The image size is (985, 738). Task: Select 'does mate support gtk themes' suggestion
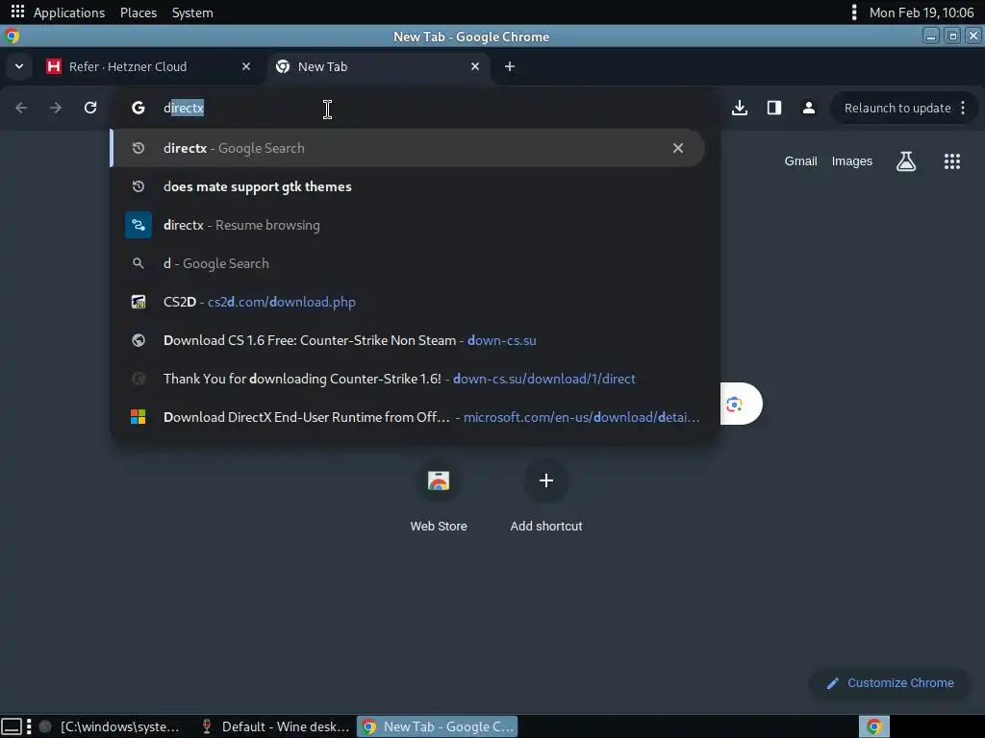click(x=408, y=186)
